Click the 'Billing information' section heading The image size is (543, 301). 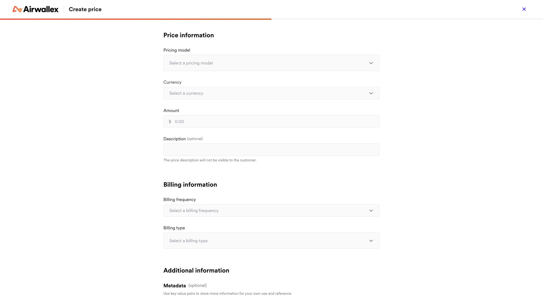[190, 185]
